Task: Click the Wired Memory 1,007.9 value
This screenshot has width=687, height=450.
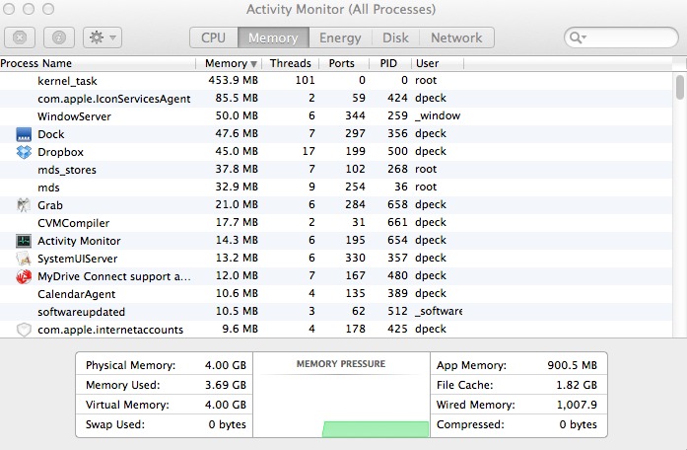Action: 577,405
